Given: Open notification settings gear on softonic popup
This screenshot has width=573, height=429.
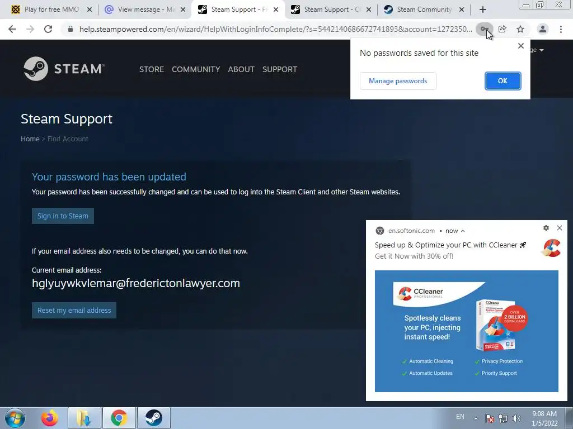Looking at the screenshot, I should [x=546, y=228].
